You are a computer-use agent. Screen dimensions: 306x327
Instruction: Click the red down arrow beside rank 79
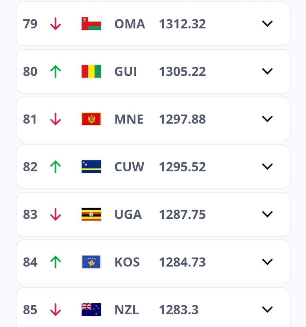[55, 24]
